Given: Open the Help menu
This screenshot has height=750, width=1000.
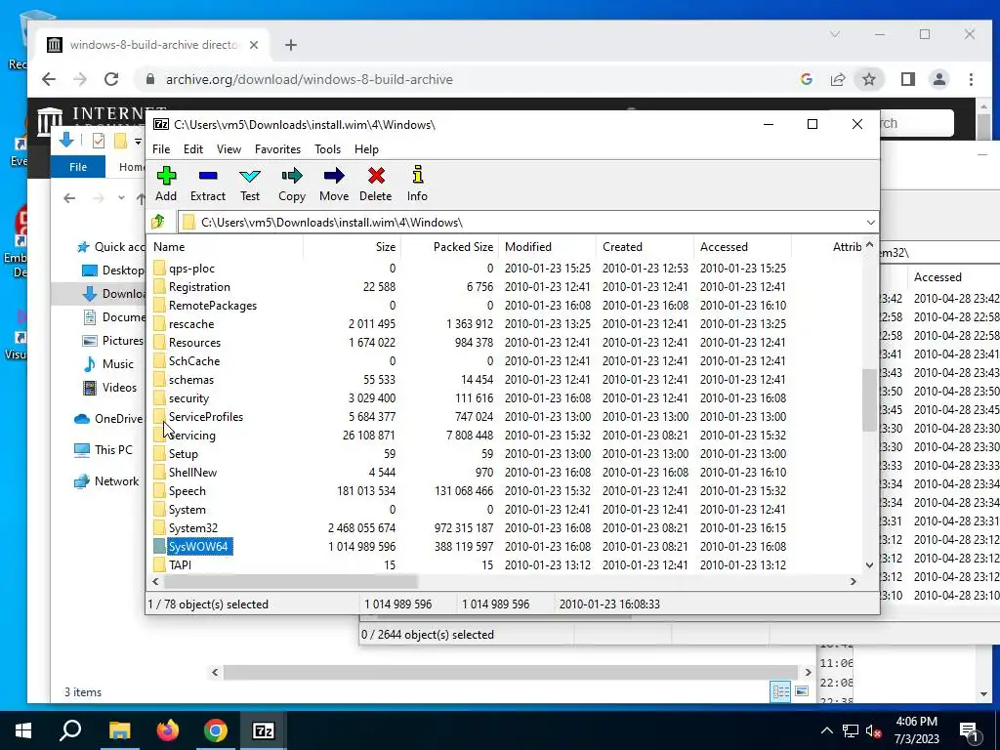Looking at the screenshot, I should pyautogui.click(x=366, y=149).
